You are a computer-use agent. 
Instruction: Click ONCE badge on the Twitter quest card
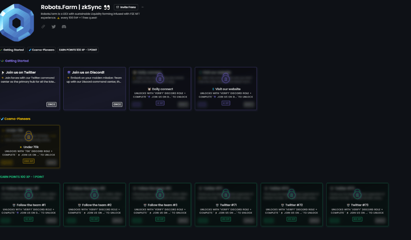coord(51,104)
